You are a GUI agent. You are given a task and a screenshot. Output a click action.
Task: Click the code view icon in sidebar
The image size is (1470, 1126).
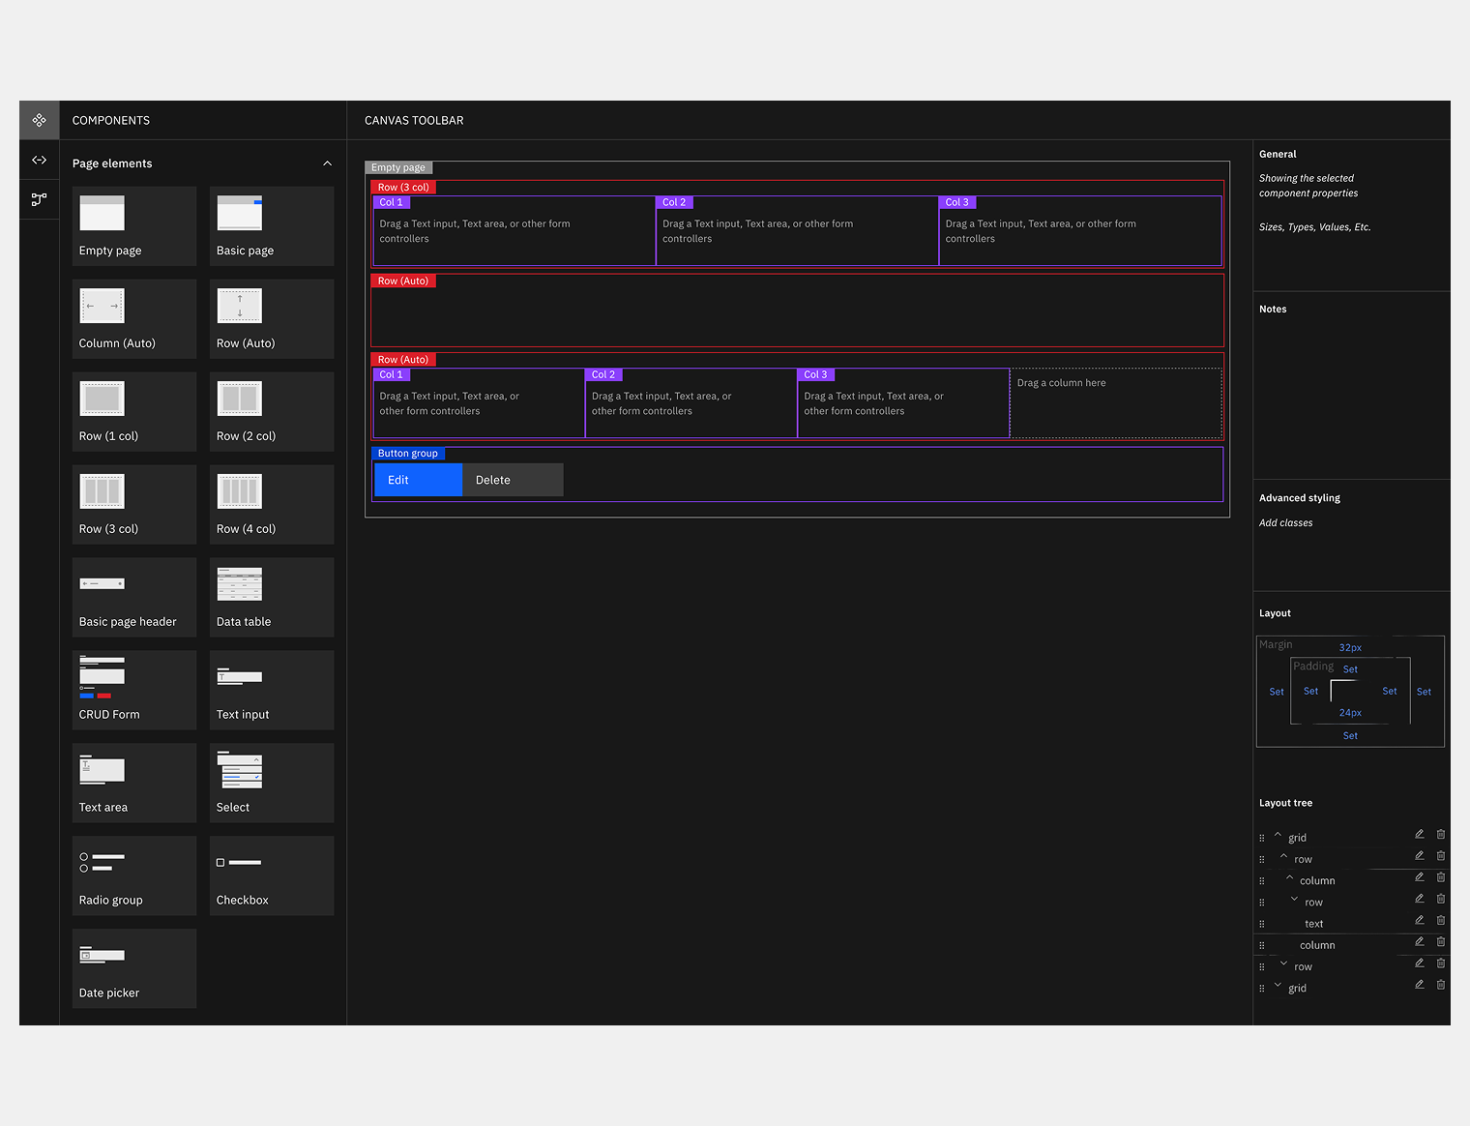point(39,160)
